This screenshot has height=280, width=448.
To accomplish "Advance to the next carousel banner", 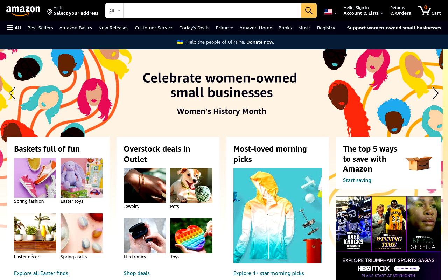I will pos(435,93).
